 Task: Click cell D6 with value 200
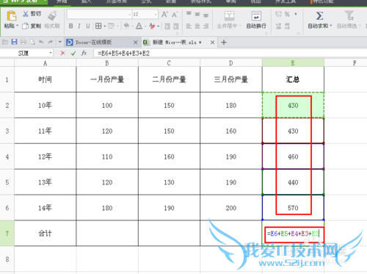click(230, 208)
